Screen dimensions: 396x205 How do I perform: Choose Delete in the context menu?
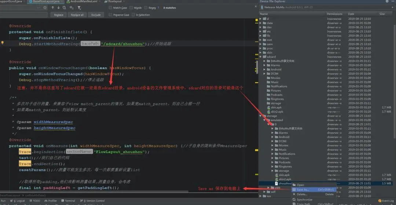click(313, 194)
